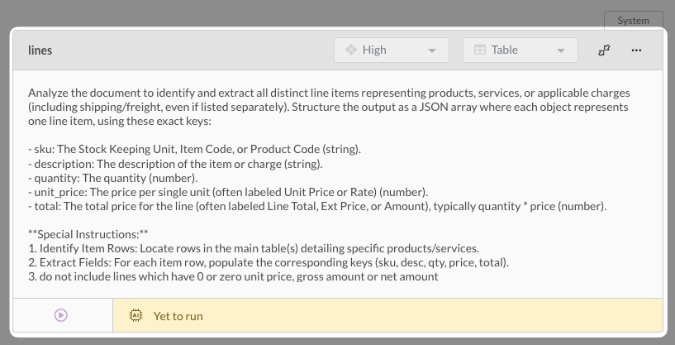Click the grid icon in the Table selector
The height and width of the screenshot is (345, 675).
[479, 50]
